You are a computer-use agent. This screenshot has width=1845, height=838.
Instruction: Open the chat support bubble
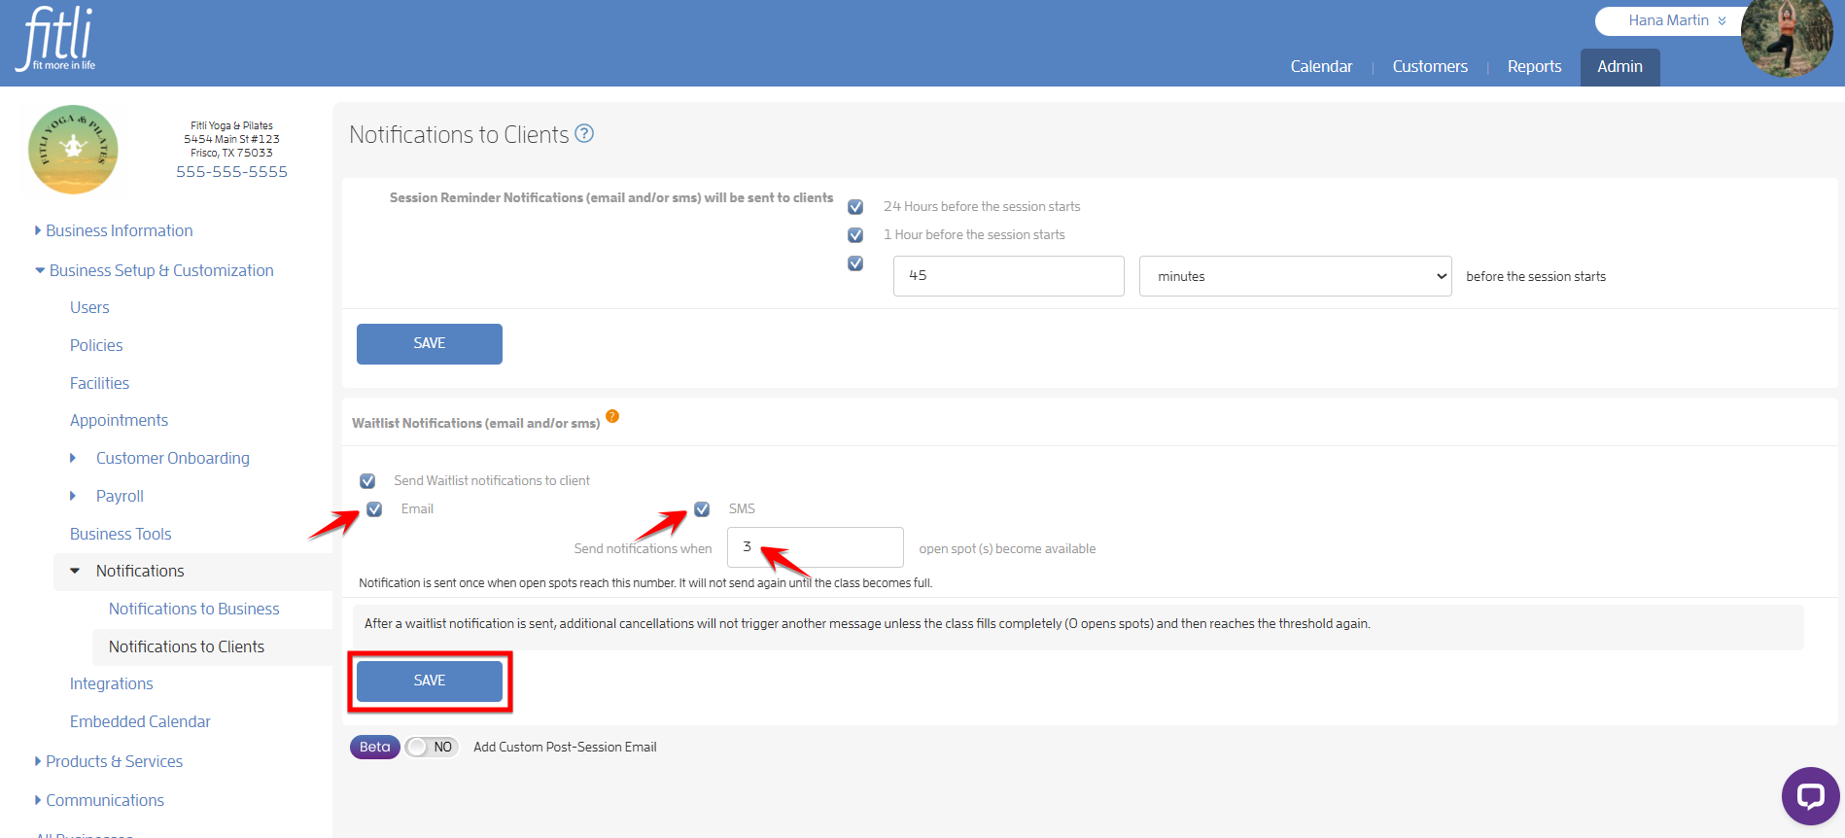[x=1810, y=796]
